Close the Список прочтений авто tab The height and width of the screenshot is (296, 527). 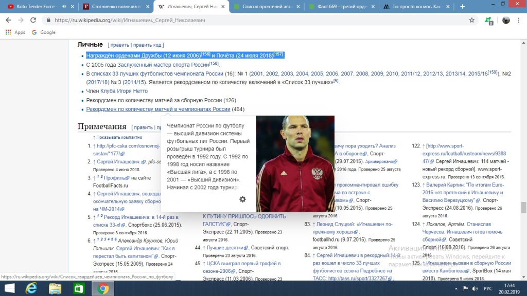tap(298, 6)
